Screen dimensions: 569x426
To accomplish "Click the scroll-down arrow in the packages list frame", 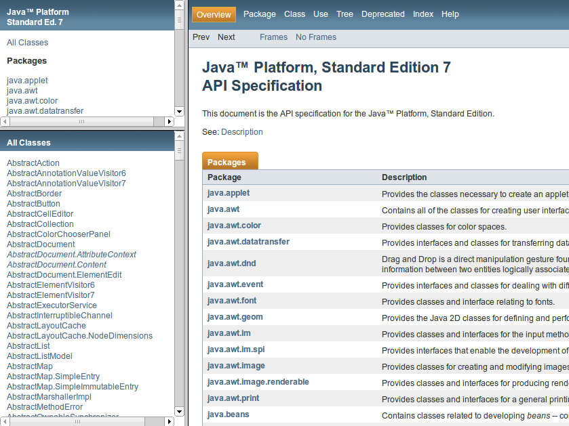I will [179, 111].
